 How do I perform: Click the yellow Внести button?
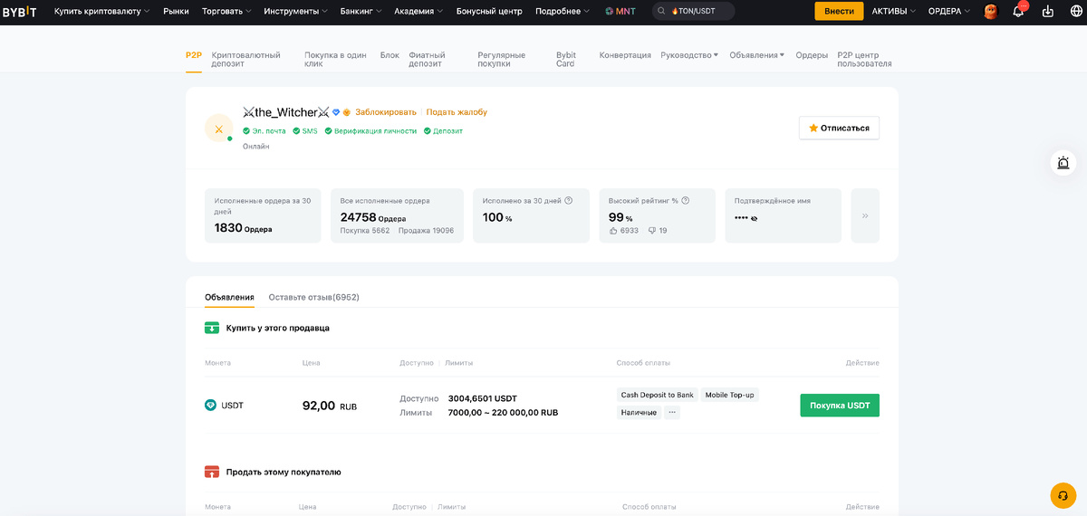pos(839,12)
